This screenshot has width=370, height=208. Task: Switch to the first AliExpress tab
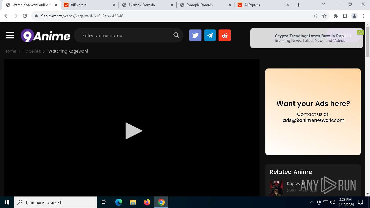coord(90,5)
